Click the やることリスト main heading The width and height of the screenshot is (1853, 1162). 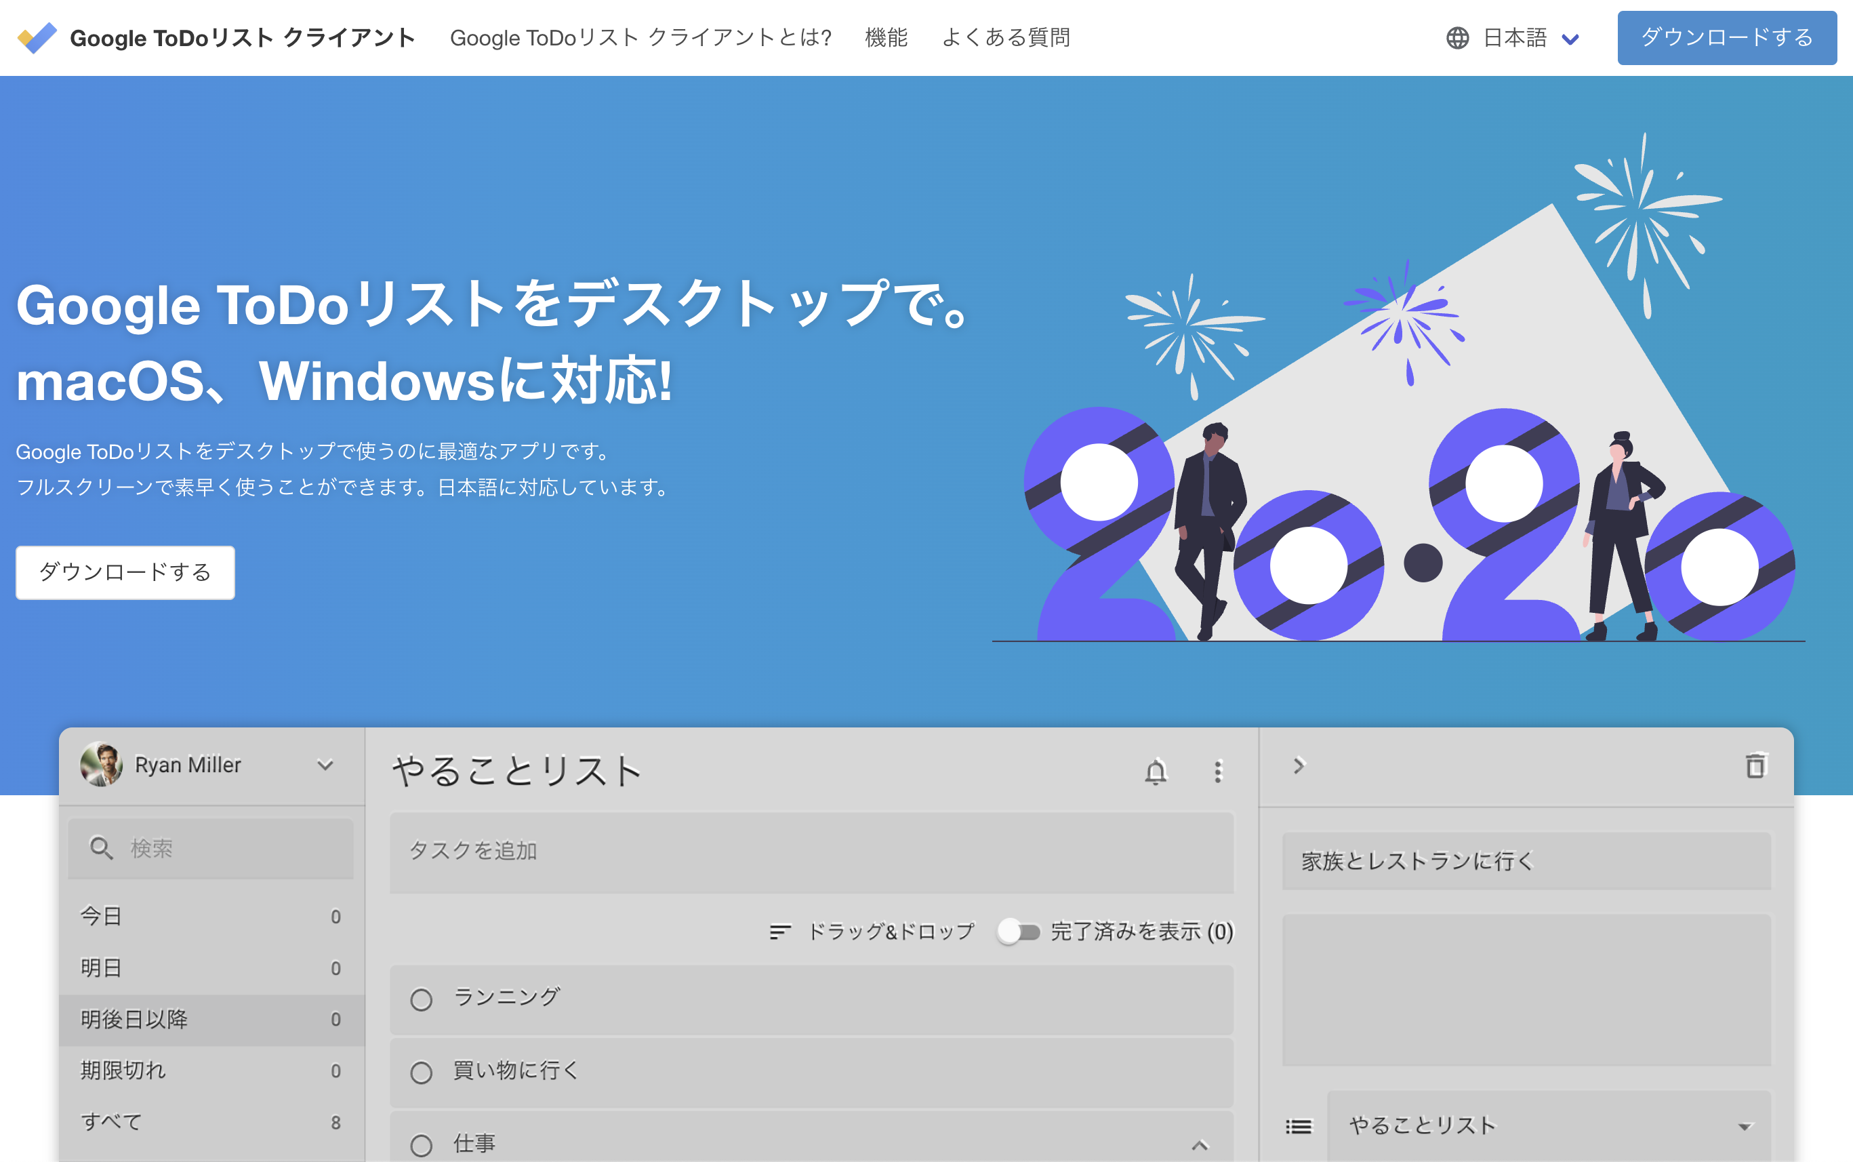[x=517, y=770]
